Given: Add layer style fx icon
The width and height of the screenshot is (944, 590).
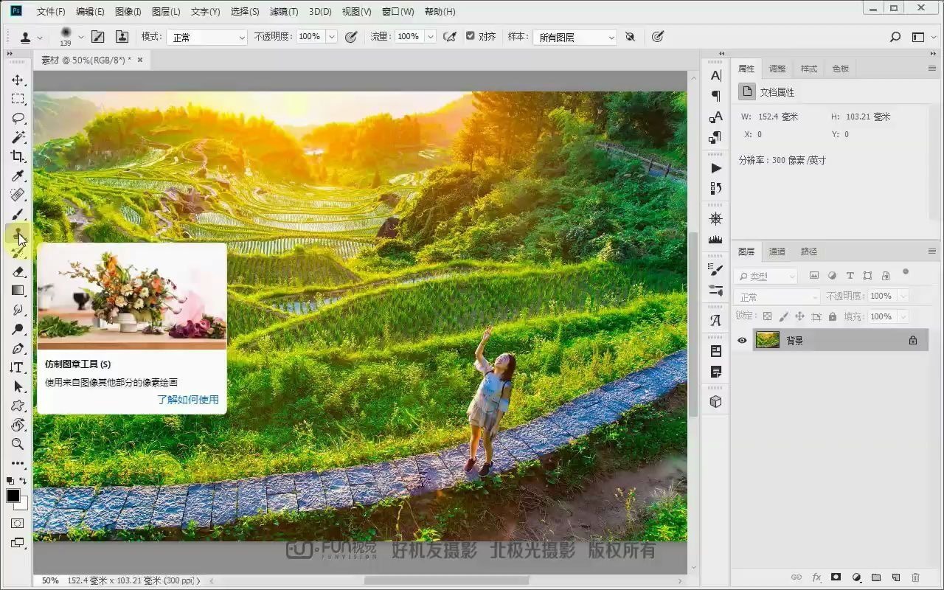Looking at the screenshot, I should point(816,577).
